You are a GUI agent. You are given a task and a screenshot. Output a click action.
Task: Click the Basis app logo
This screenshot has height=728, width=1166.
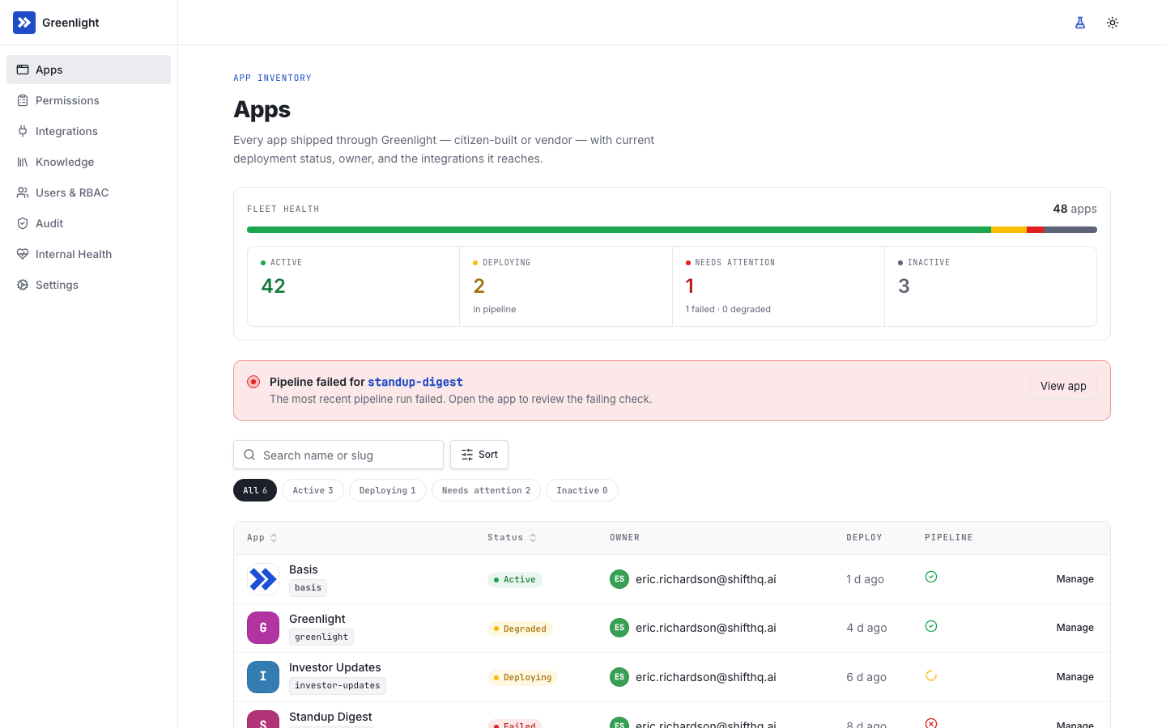point(263,579)
